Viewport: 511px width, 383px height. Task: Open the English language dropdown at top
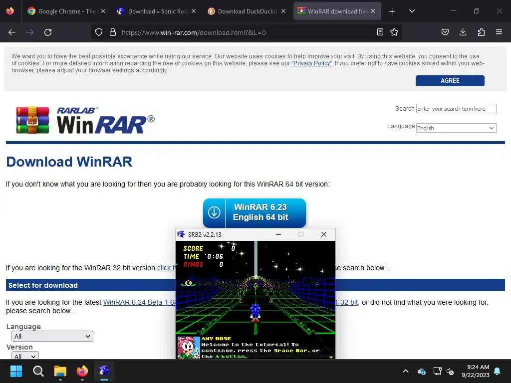coord(456,128)
